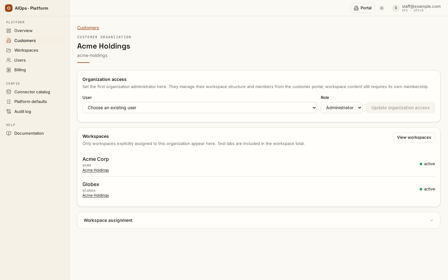Toggle the light/dark theme sun icon

tap(382, 8)
